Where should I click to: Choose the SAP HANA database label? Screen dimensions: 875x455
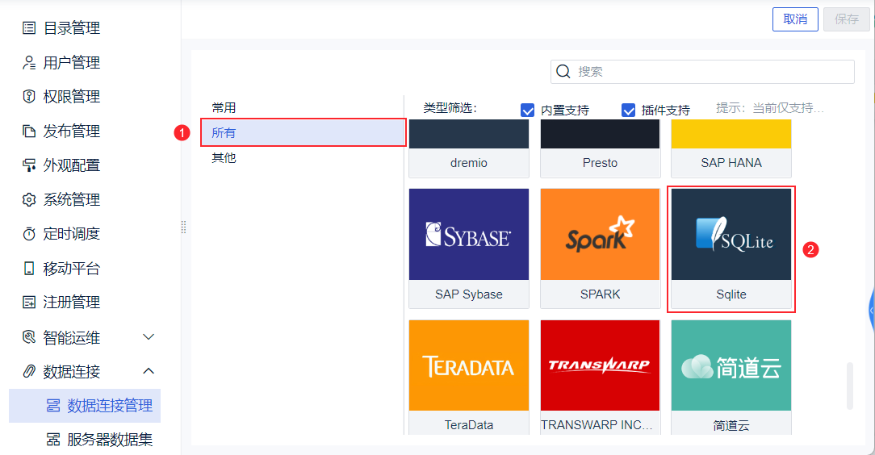pos(731,163)
